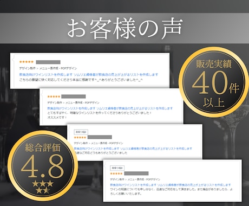The width and height of the screenshot is (249, 206).
Task: Click メニュー表作成・POPデザイン breadcrumb in the 迅速なご対応どうも review
Action: coord(107,143)
